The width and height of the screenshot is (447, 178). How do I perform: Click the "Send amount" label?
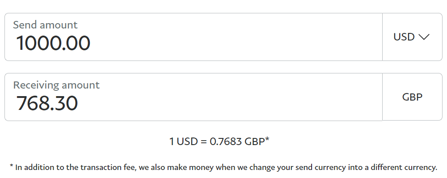[45, 25]
